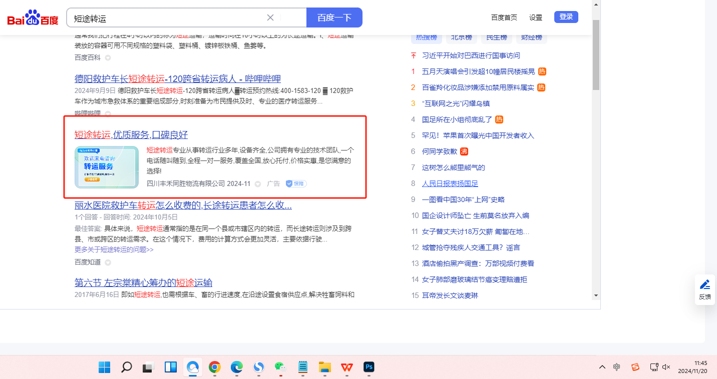
Task: Clear the search box with X icon
Action: [270, 17]
